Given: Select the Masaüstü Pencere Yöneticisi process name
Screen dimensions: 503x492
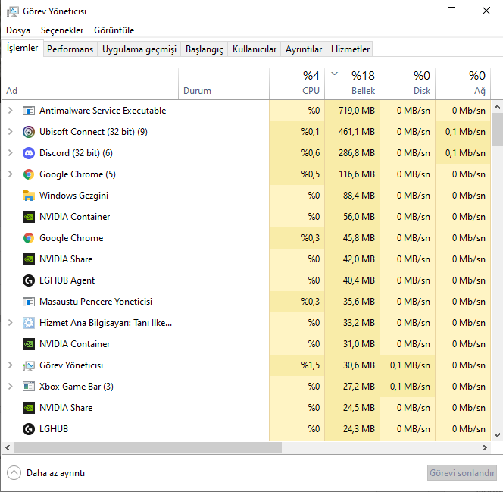Looking at the screenshot, I should 95,302.
